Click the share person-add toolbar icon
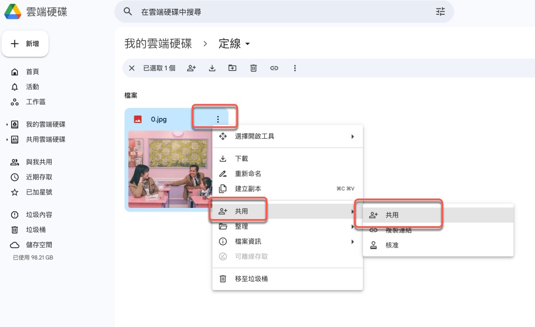Viewport: 535px width, 327px height. [191, 68]
